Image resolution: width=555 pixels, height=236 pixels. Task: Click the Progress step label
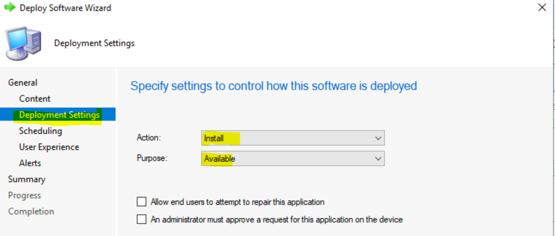(x=24, y=195)
